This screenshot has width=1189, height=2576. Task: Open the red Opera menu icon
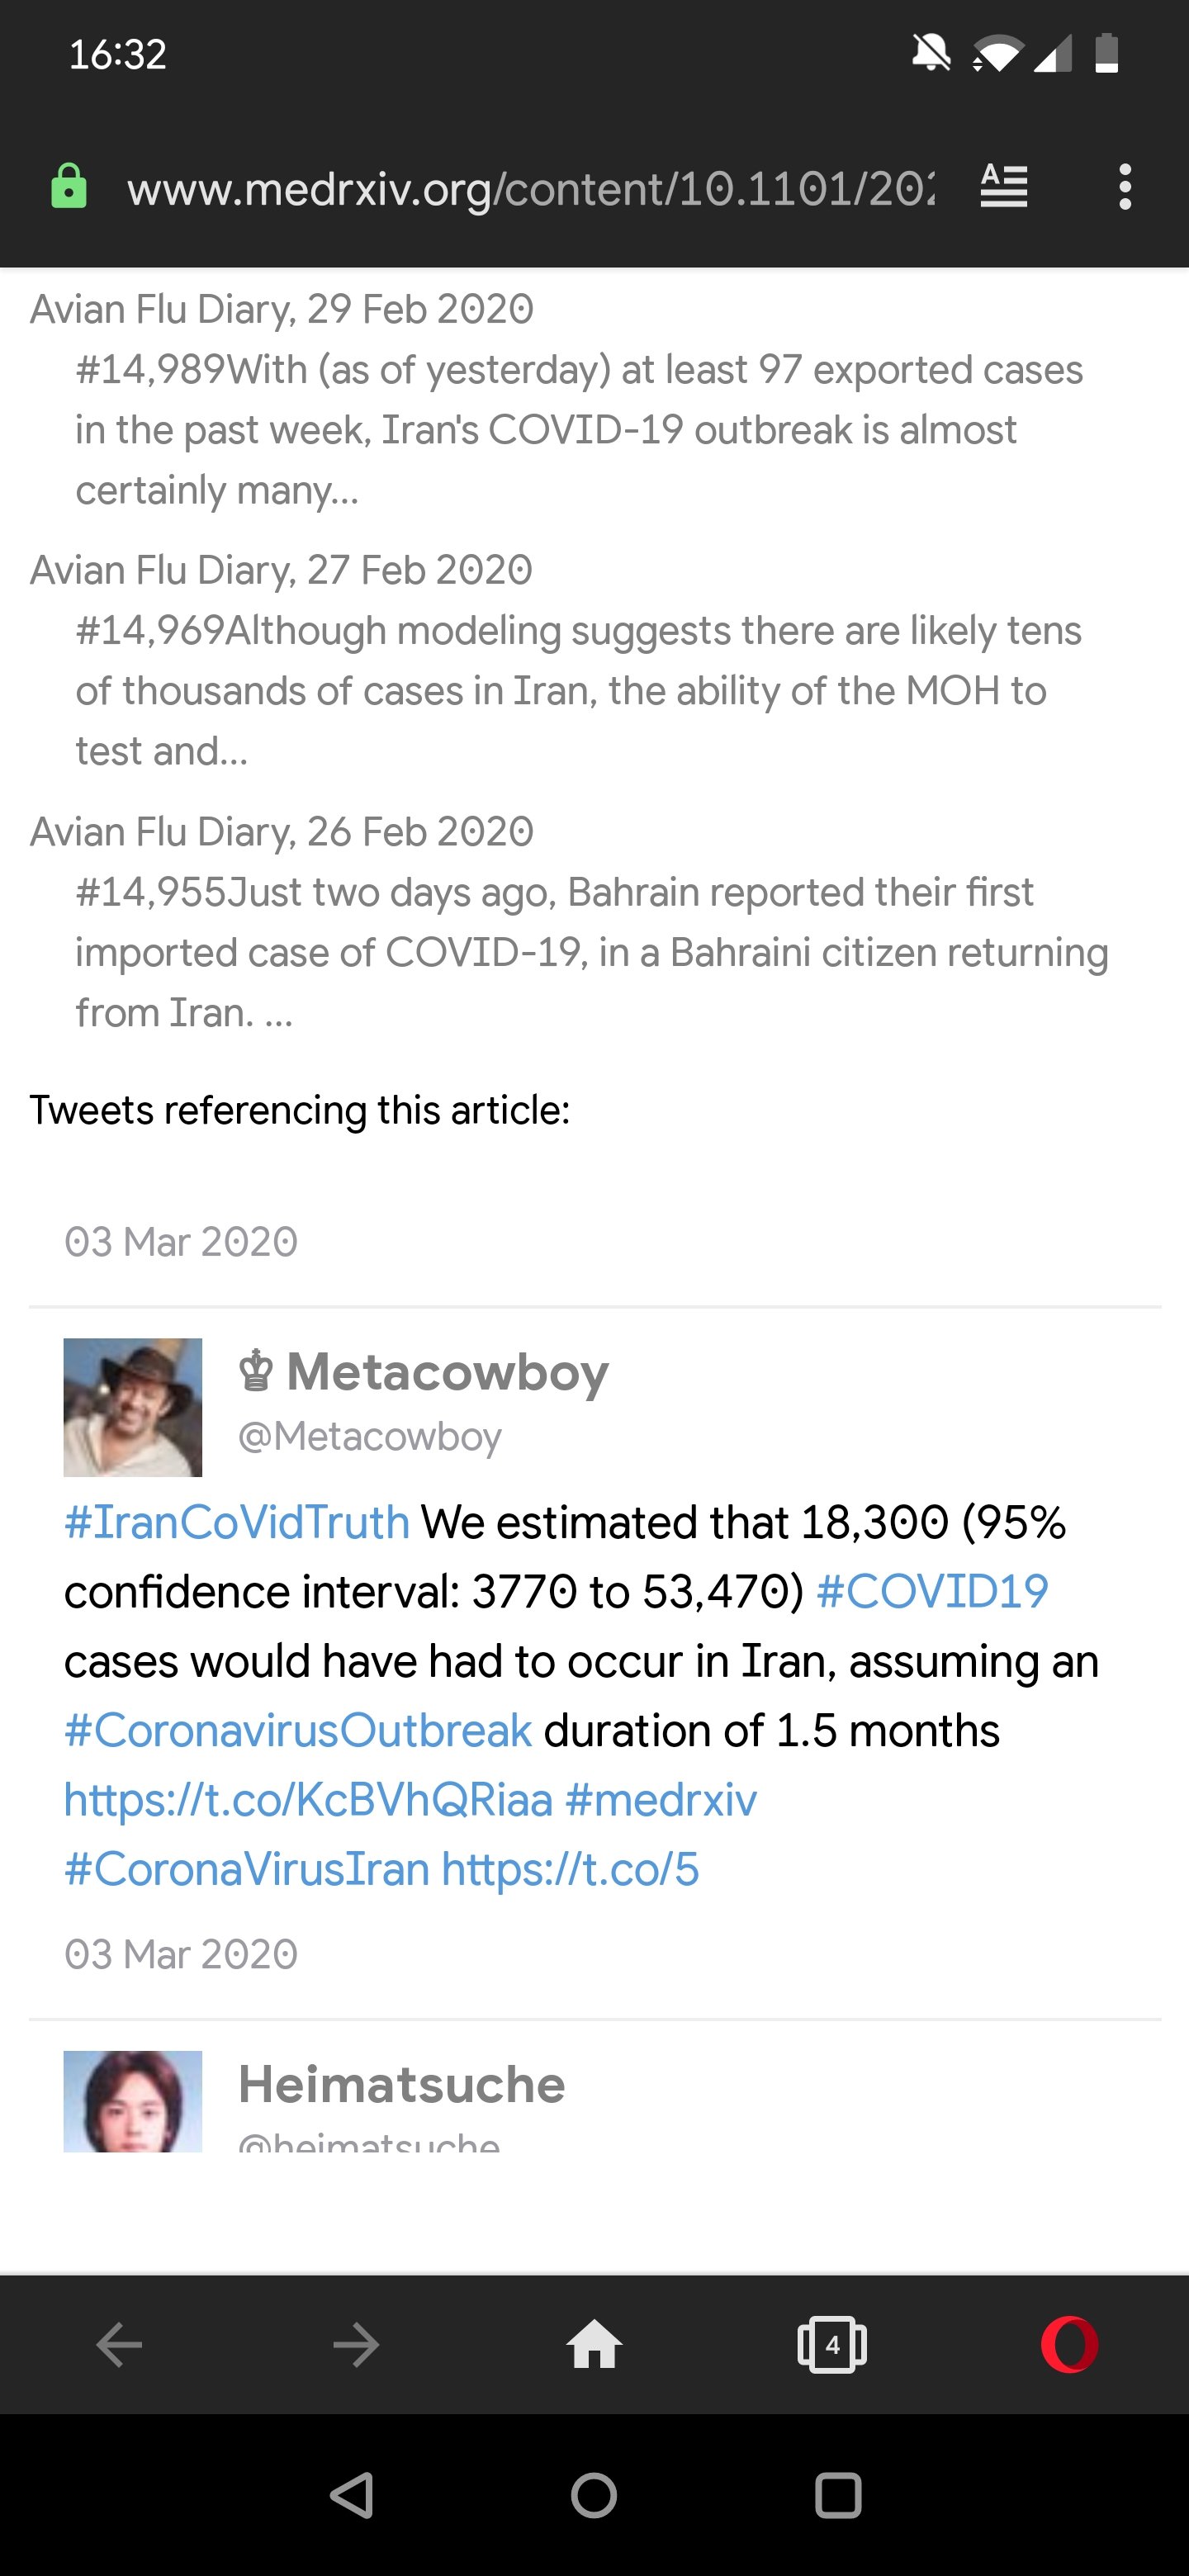pos(1069,2345)
